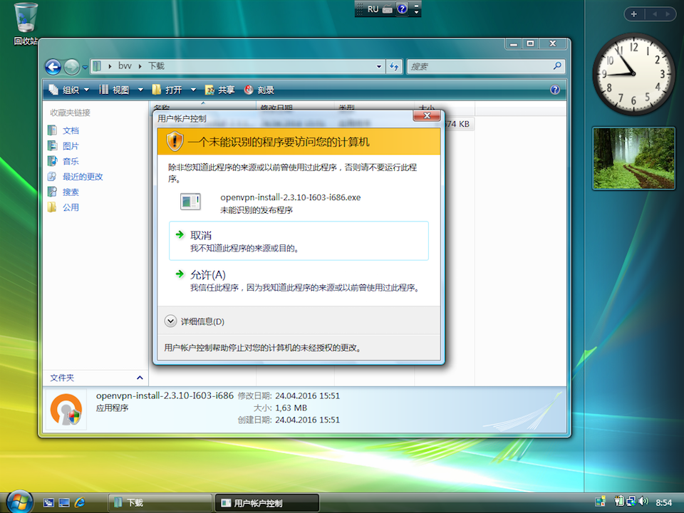This screenshot has width=684, height=513.
Task: Open Explorer help question mark icon
Action: pyautogui.click(x=555, y=90)
